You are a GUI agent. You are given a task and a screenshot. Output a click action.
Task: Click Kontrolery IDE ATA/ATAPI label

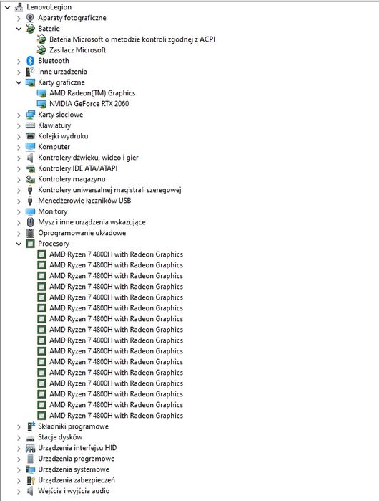78,168
